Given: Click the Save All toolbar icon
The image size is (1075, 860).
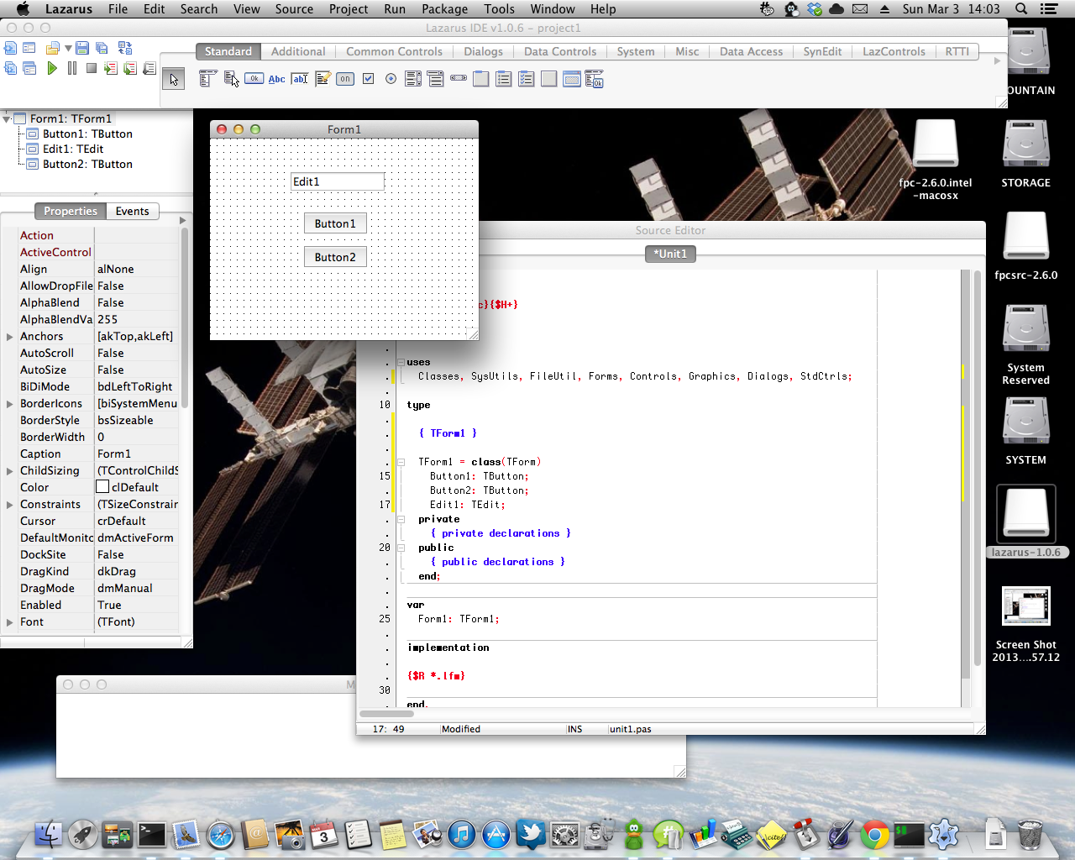Looking at the screenshot, I should pyautogui.click(x=102, y=48).
